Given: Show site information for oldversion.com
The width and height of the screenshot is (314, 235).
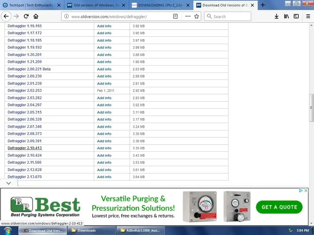Looking at the screenshot, I should pyautogui.click(x=67, y=17).
